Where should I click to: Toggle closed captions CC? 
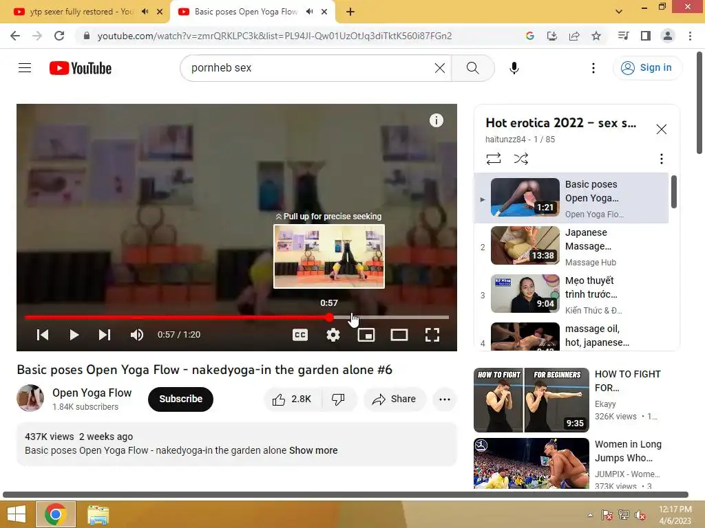pos(300,335)
